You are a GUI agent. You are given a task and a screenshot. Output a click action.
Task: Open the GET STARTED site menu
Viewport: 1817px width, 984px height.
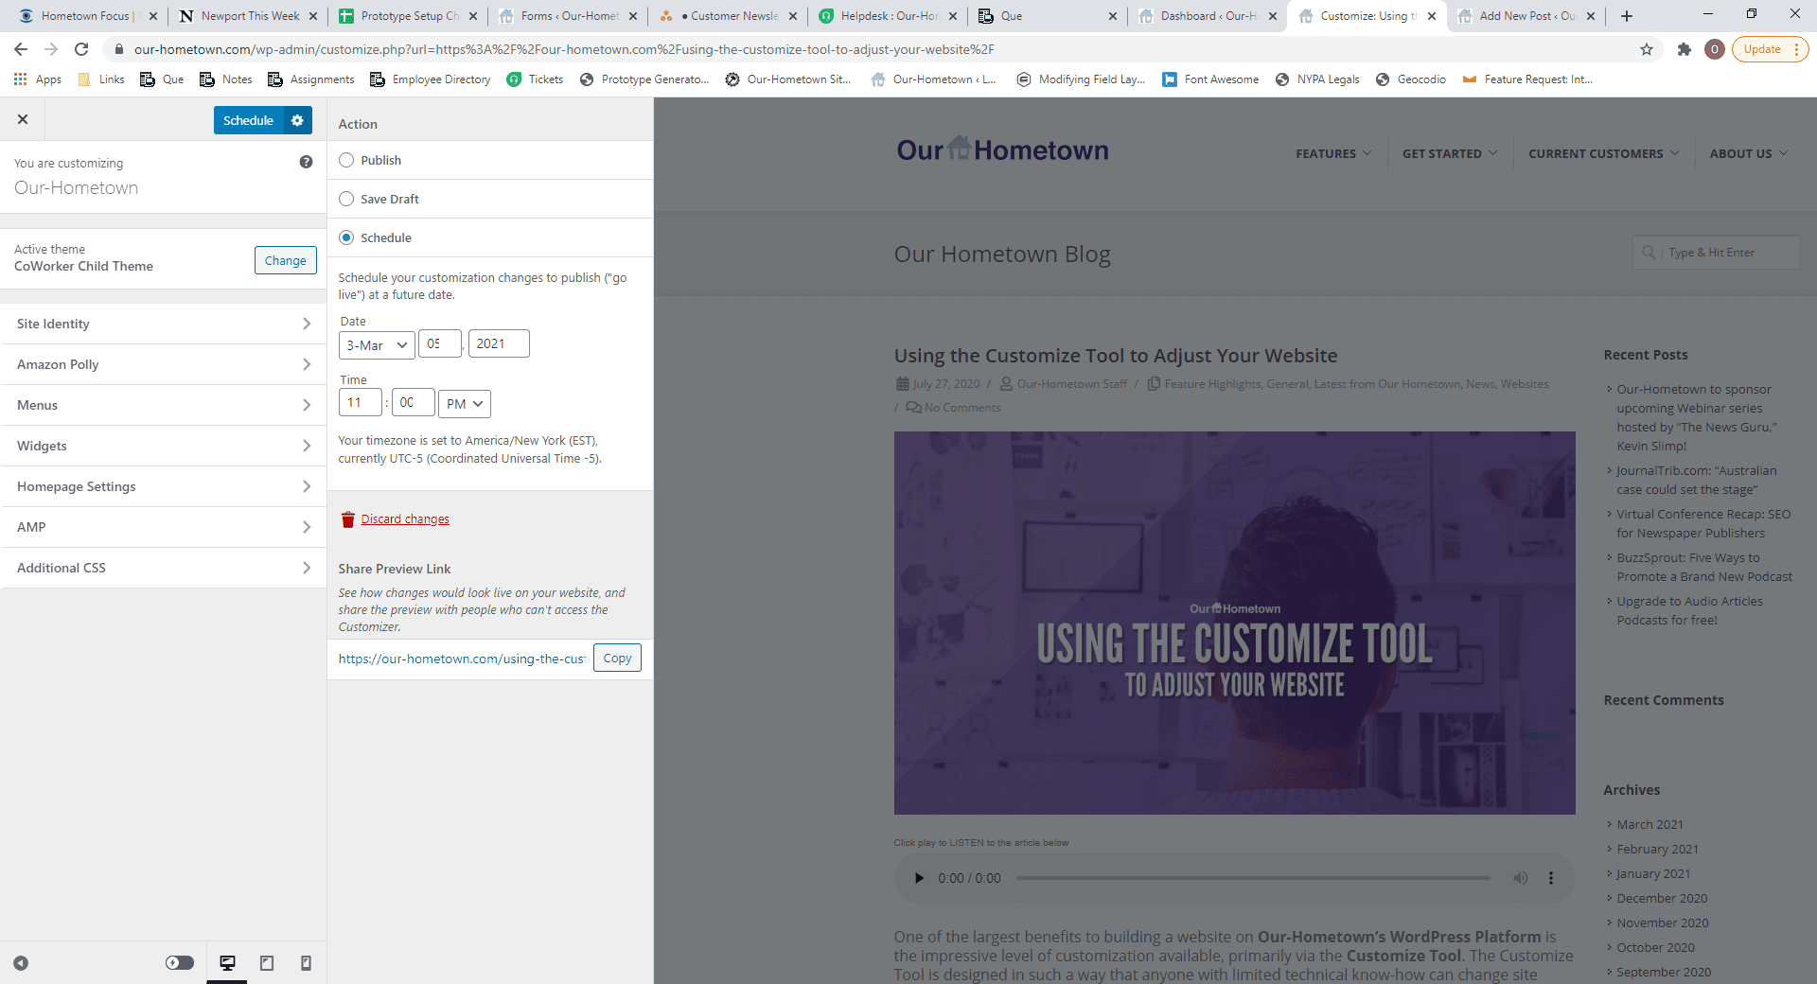[1450, 153]
